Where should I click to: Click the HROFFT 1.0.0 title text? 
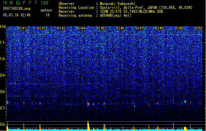[x=26, y=3]
